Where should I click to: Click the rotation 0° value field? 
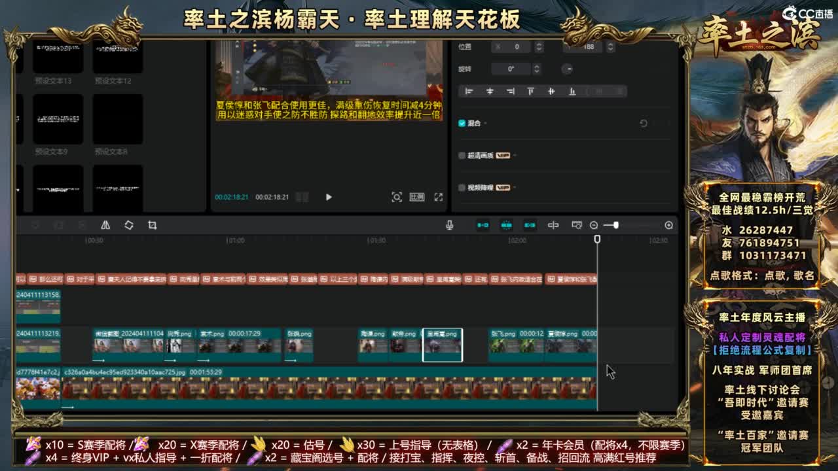click(x=511, y=69)
